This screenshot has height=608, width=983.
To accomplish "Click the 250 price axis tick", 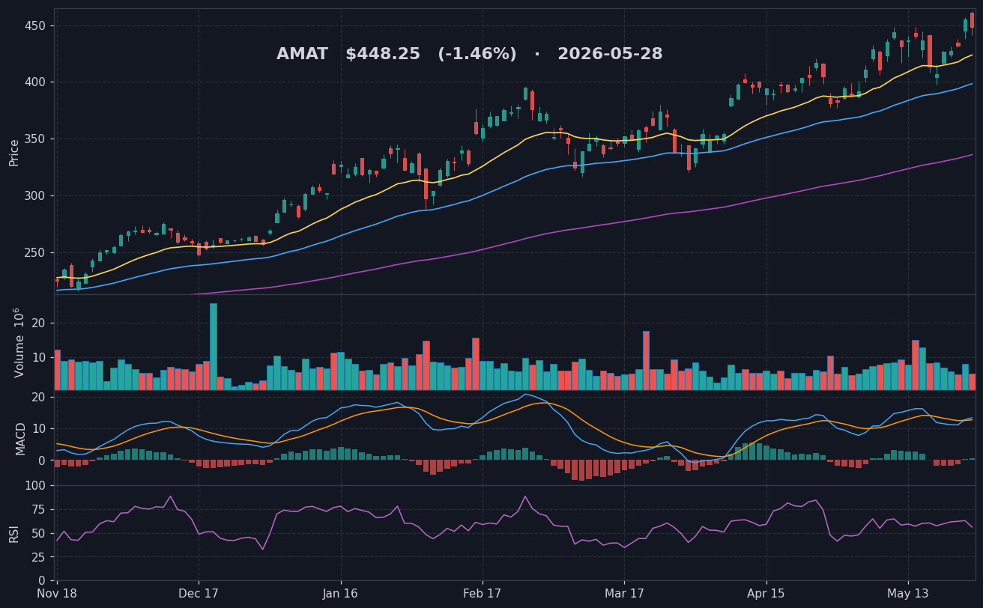I will click(35, 252).
